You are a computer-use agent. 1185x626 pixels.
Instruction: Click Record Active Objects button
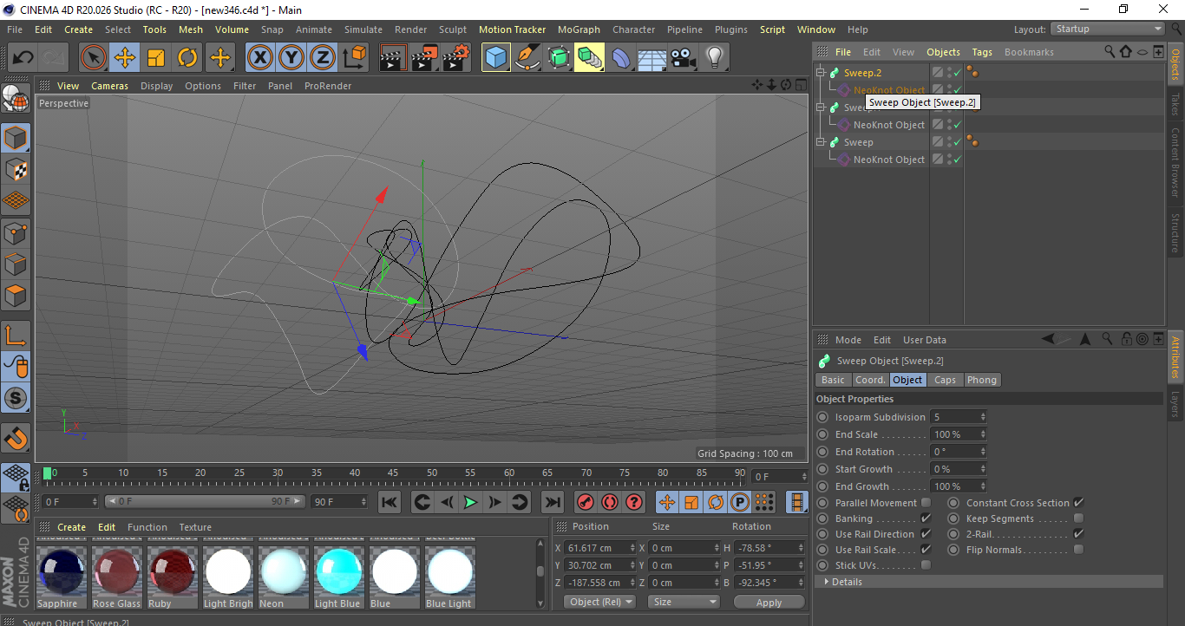(x=585, y=502)
